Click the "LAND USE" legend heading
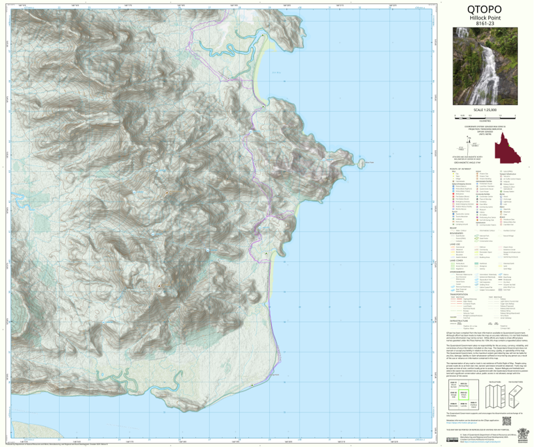The height and width of the screenshot is (447, 534). coord(455,244)
